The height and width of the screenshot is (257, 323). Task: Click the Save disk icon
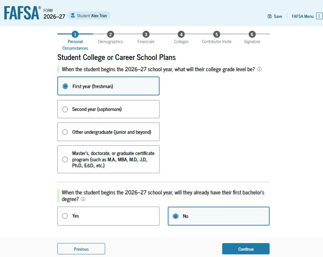(270, 16)
